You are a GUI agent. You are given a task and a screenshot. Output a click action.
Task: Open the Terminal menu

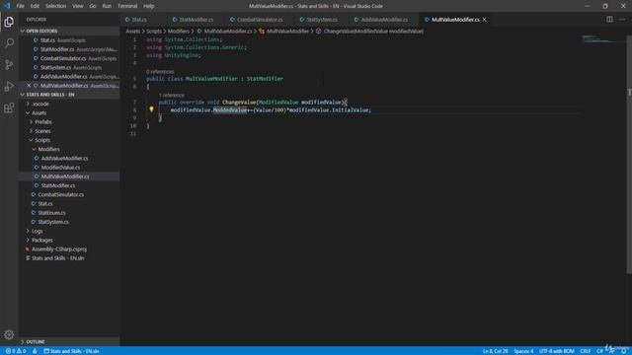click(127, 6)
